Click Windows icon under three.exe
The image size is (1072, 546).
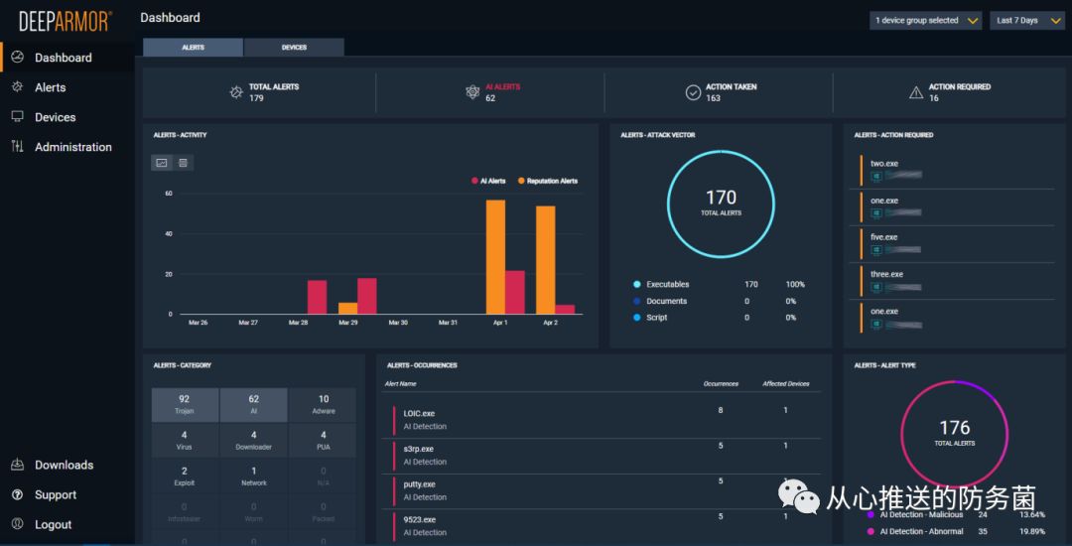875,287
